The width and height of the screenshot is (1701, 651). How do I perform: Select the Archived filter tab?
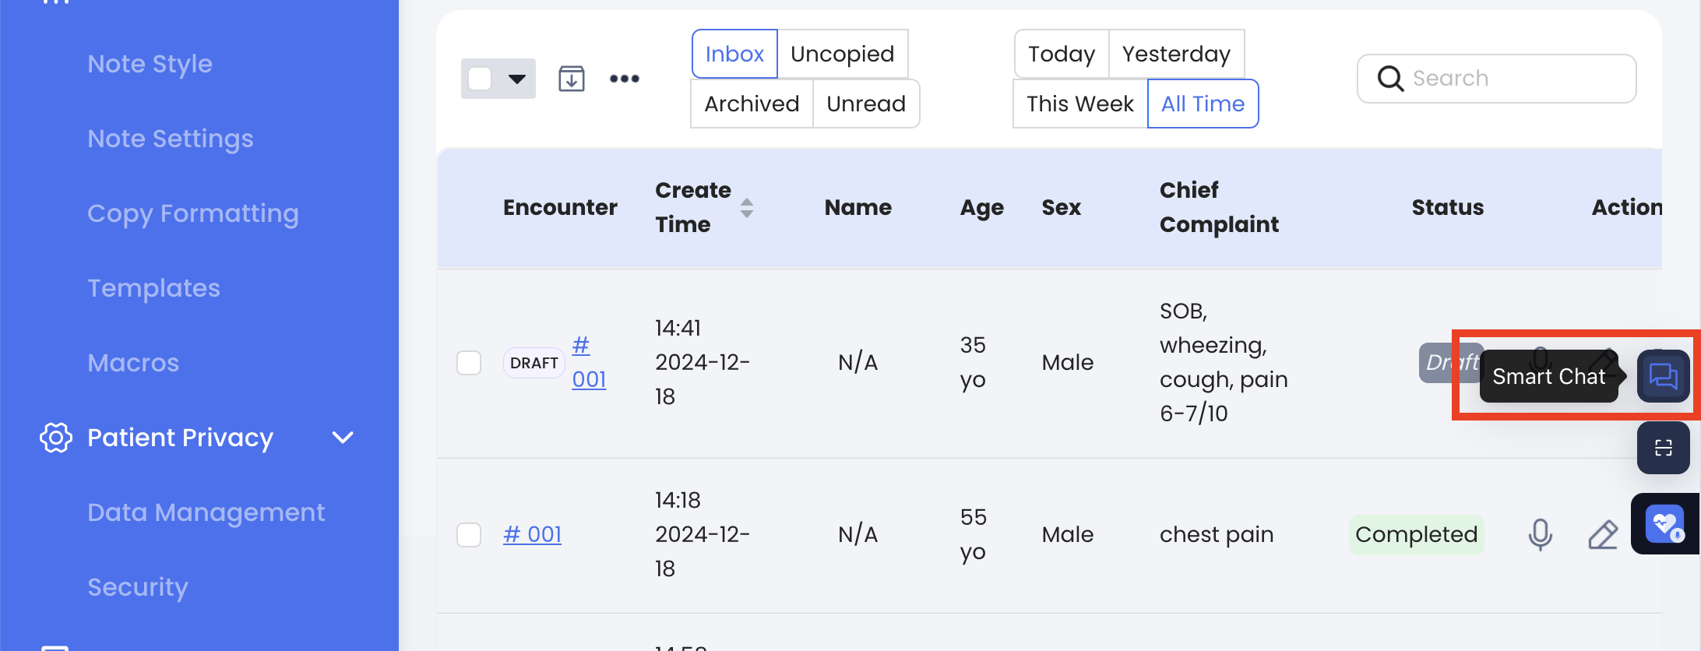tap(752, 104)
